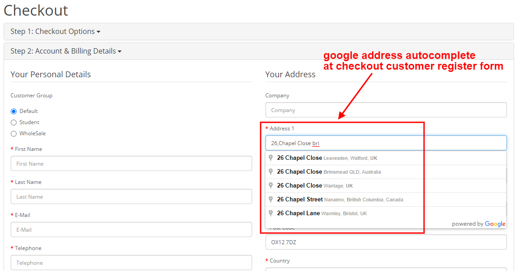Viewport: 519px width, 271px height.
Task: Click the First Name input field
Action: tap(131, 163)
